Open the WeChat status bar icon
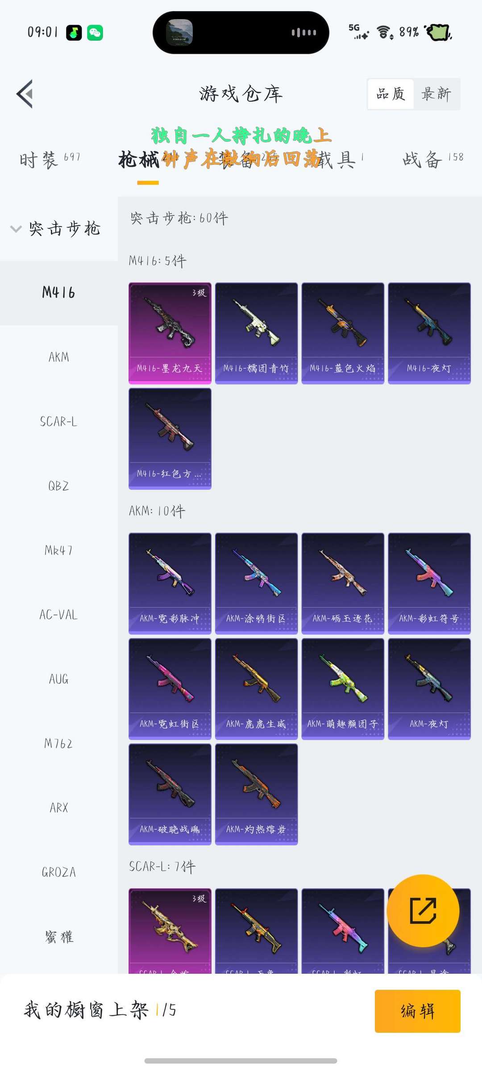482x1073 pixels. click(95, 33)
